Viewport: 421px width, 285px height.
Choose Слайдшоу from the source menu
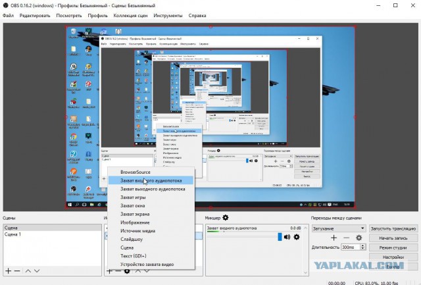click(151, 239)
